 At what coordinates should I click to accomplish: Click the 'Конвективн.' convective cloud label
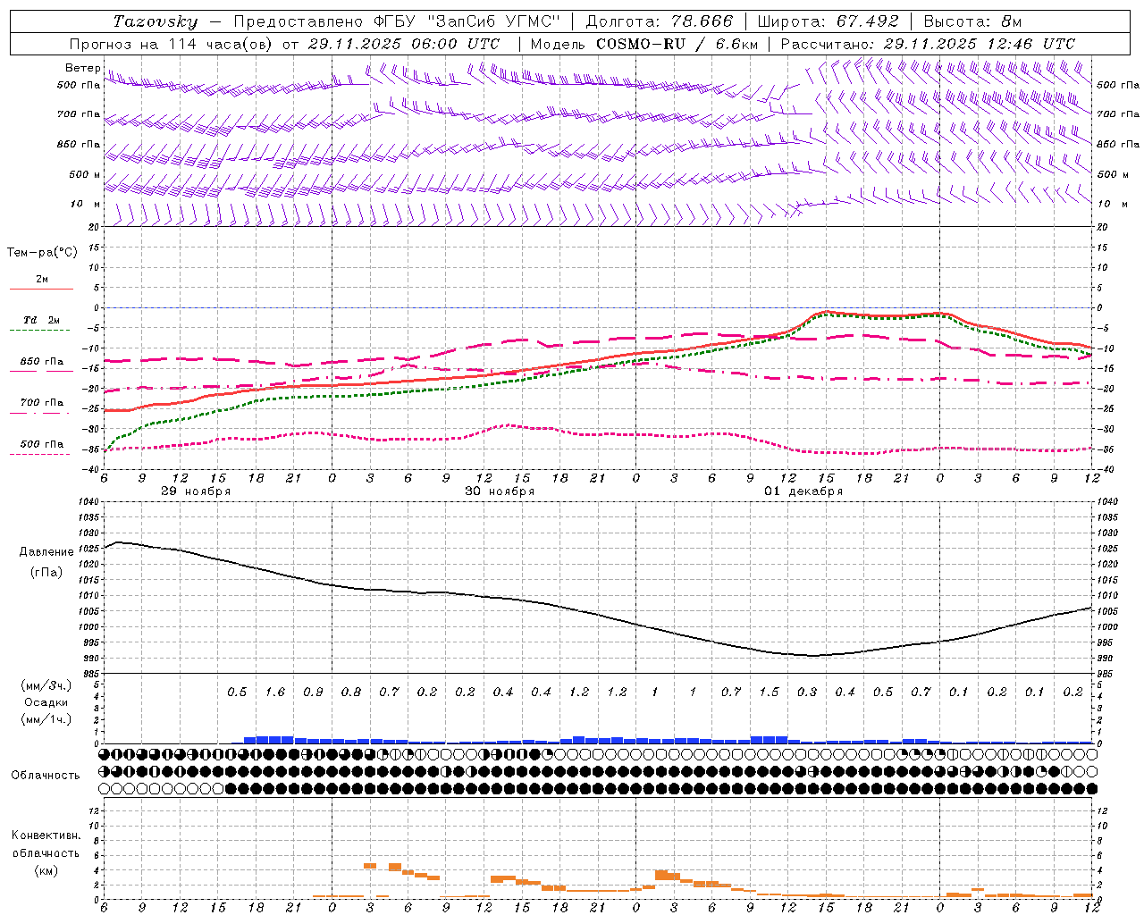(x=46, y=835)
